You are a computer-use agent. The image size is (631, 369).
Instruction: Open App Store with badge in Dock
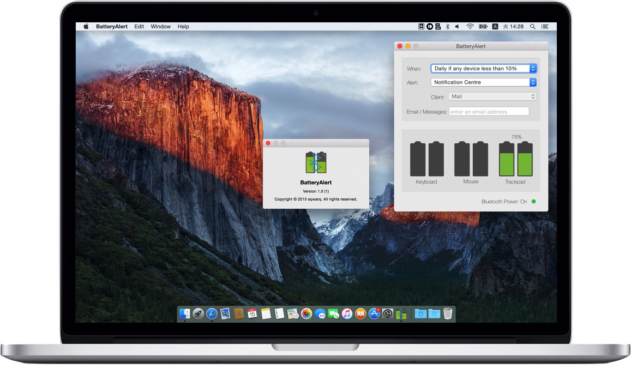point(374,313)
